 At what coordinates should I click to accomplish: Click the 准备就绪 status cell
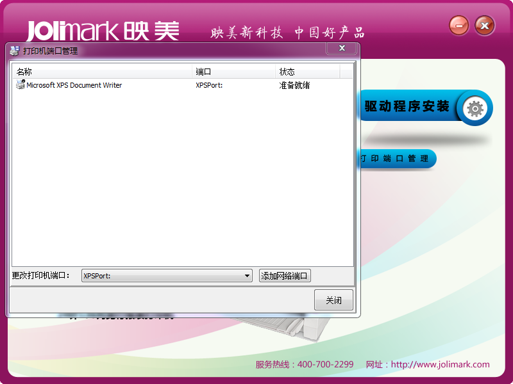click(294, 85)
